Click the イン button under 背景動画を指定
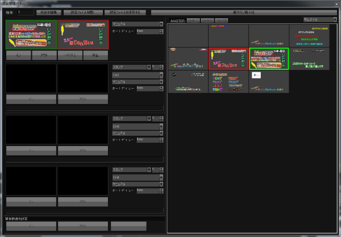This screenshot has width=341, height=237. pyautogui.click(x=31, y=226)
